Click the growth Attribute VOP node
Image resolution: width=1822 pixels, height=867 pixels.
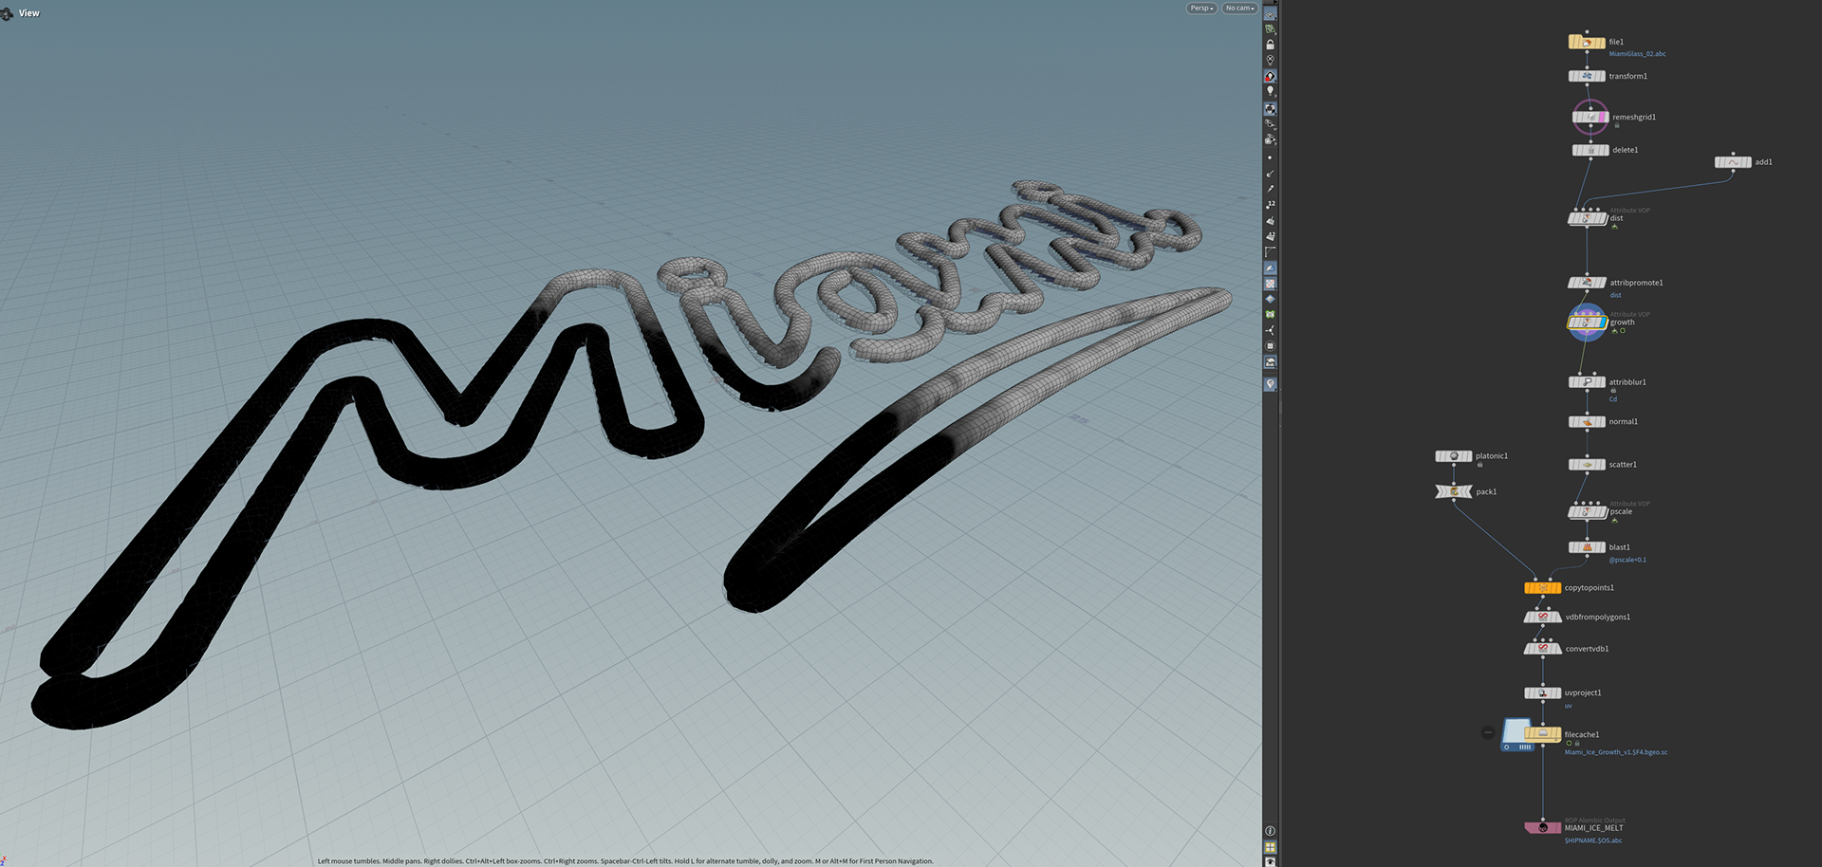click(1587, 323)
